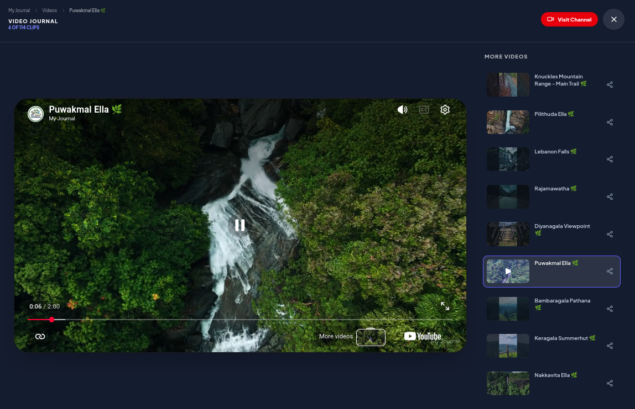Screen dimensions: 635x409
Task: Click the playing Puwakmal Ella thumbnail
Action: point(508,271)
